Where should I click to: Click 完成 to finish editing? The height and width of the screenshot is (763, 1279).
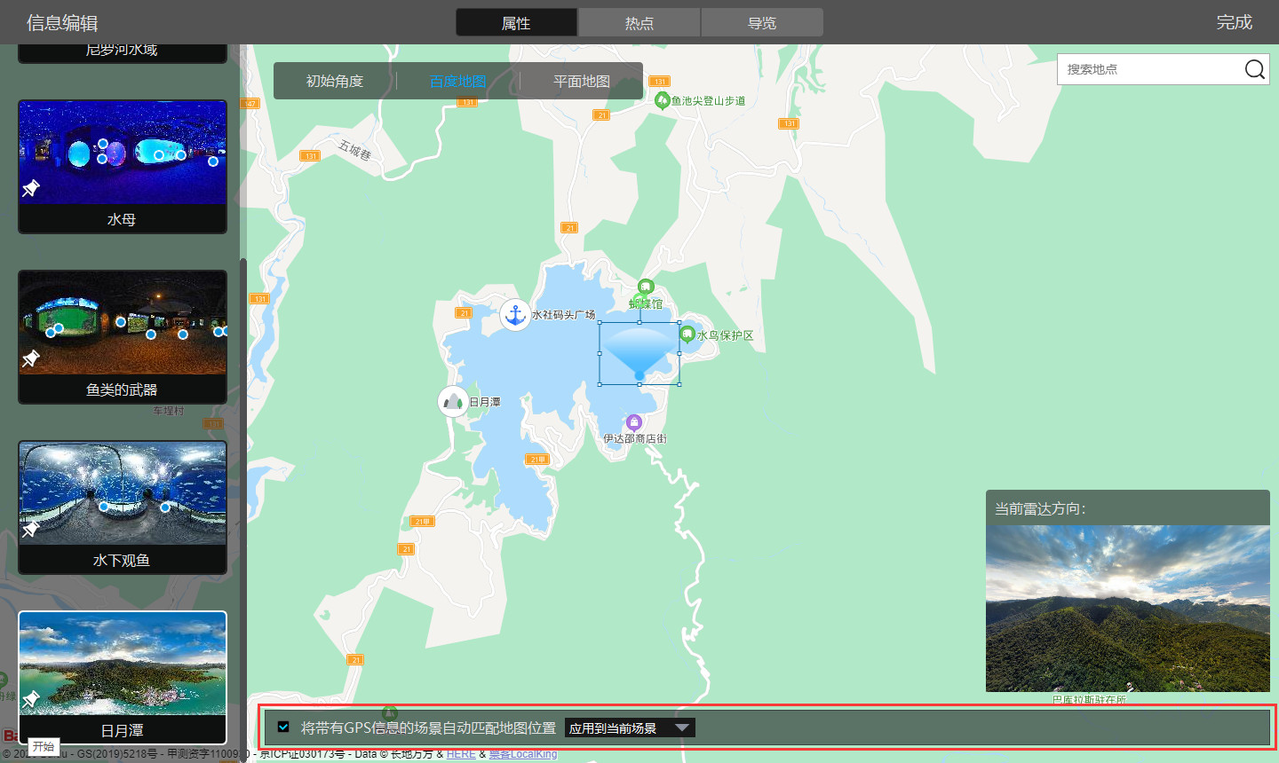[x=1234, y=22]
